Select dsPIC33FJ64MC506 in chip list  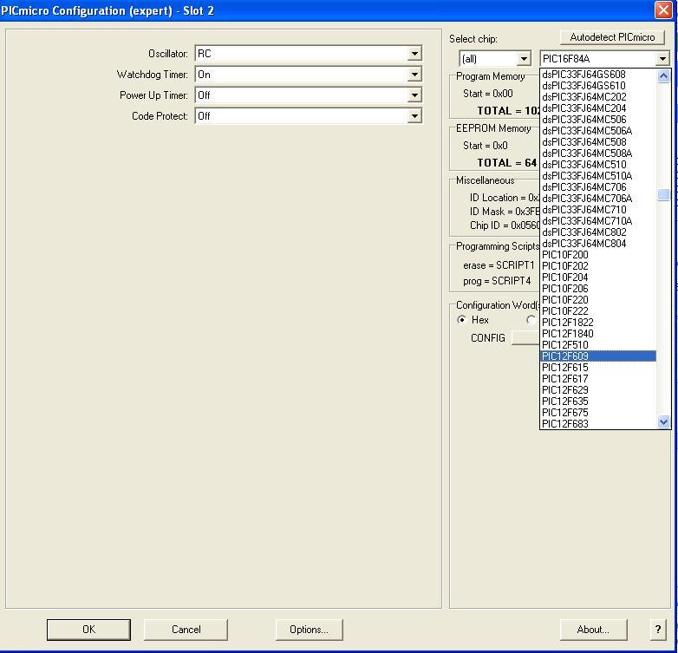598,120
